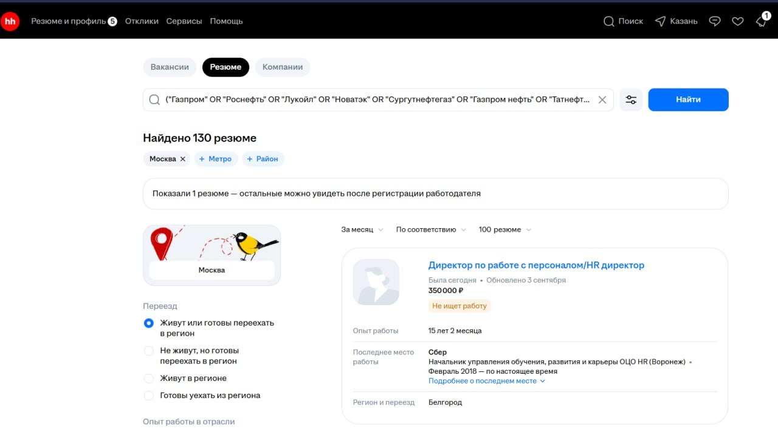Select 'Живут или готовы переехать в регион'
This screenshot has height=432, width=778.
(x=149, y=323)
